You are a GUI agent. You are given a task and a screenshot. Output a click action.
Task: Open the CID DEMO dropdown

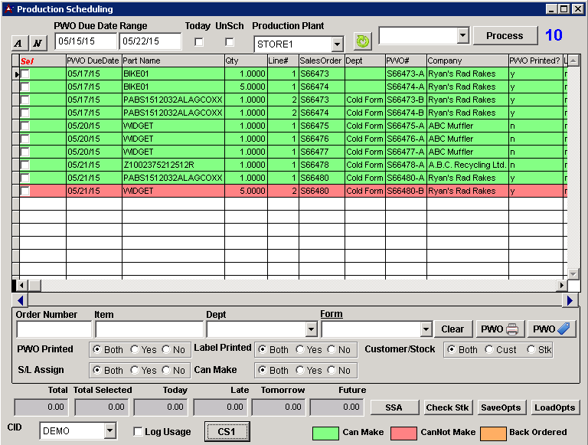click(109, 431)
